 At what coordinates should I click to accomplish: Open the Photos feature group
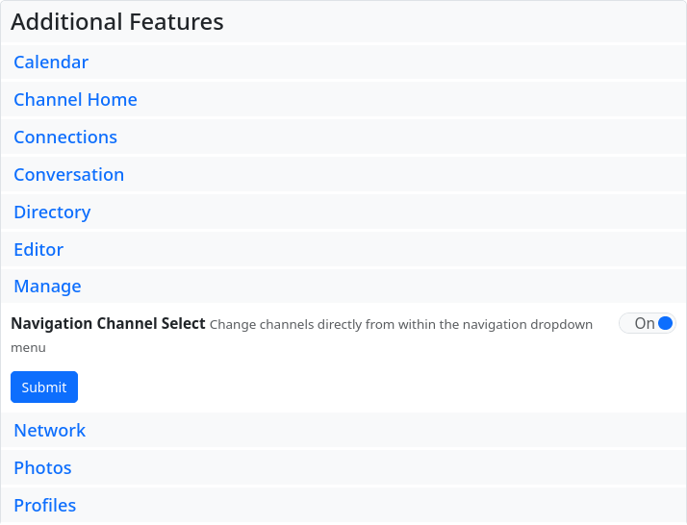tap(42, 468)
